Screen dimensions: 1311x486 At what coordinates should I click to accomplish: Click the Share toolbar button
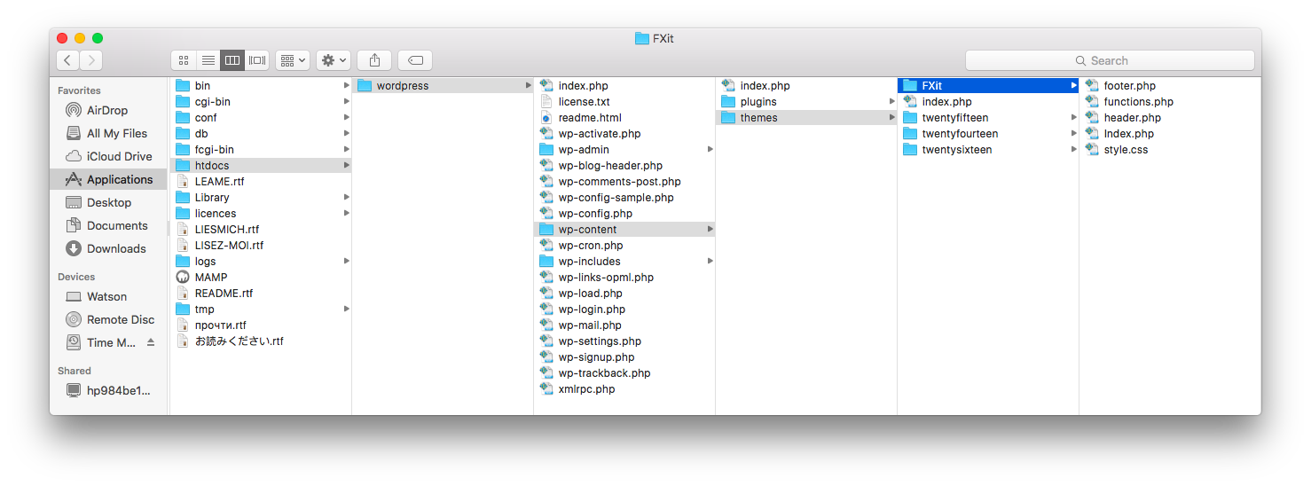pos(374,60)
